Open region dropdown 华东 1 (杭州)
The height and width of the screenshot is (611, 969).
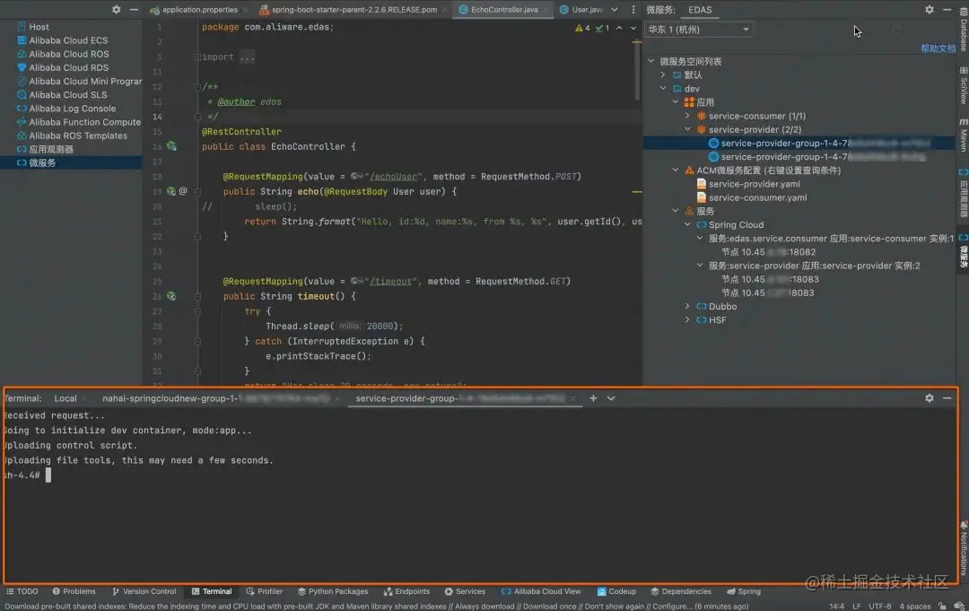[698, 29]
